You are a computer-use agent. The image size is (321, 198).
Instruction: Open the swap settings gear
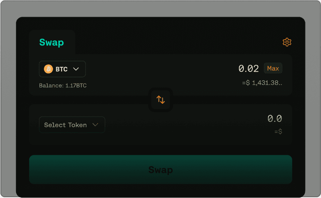click(287, 42)
